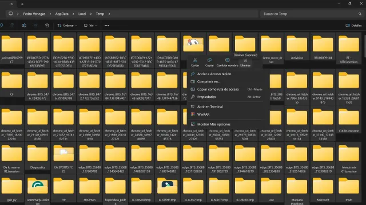Navigate to Pedro Venegas breadcrumb
The width and height of the screenshot is (366, 205).
pyautogui.click(x=34, y=14)
